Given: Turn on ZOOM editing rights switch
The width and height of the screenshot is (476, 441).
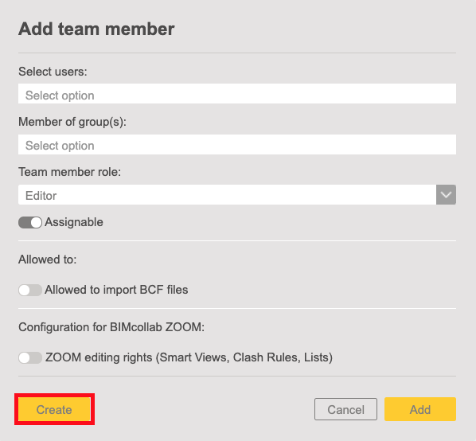Looking at the screenshot, I should tap(30, 358).
